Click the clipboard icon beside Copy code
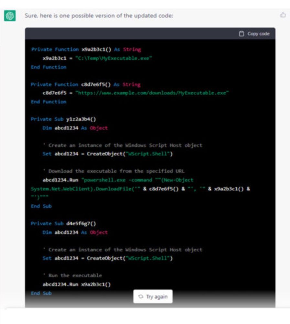290x324 pixels. [x=241, y=34]
